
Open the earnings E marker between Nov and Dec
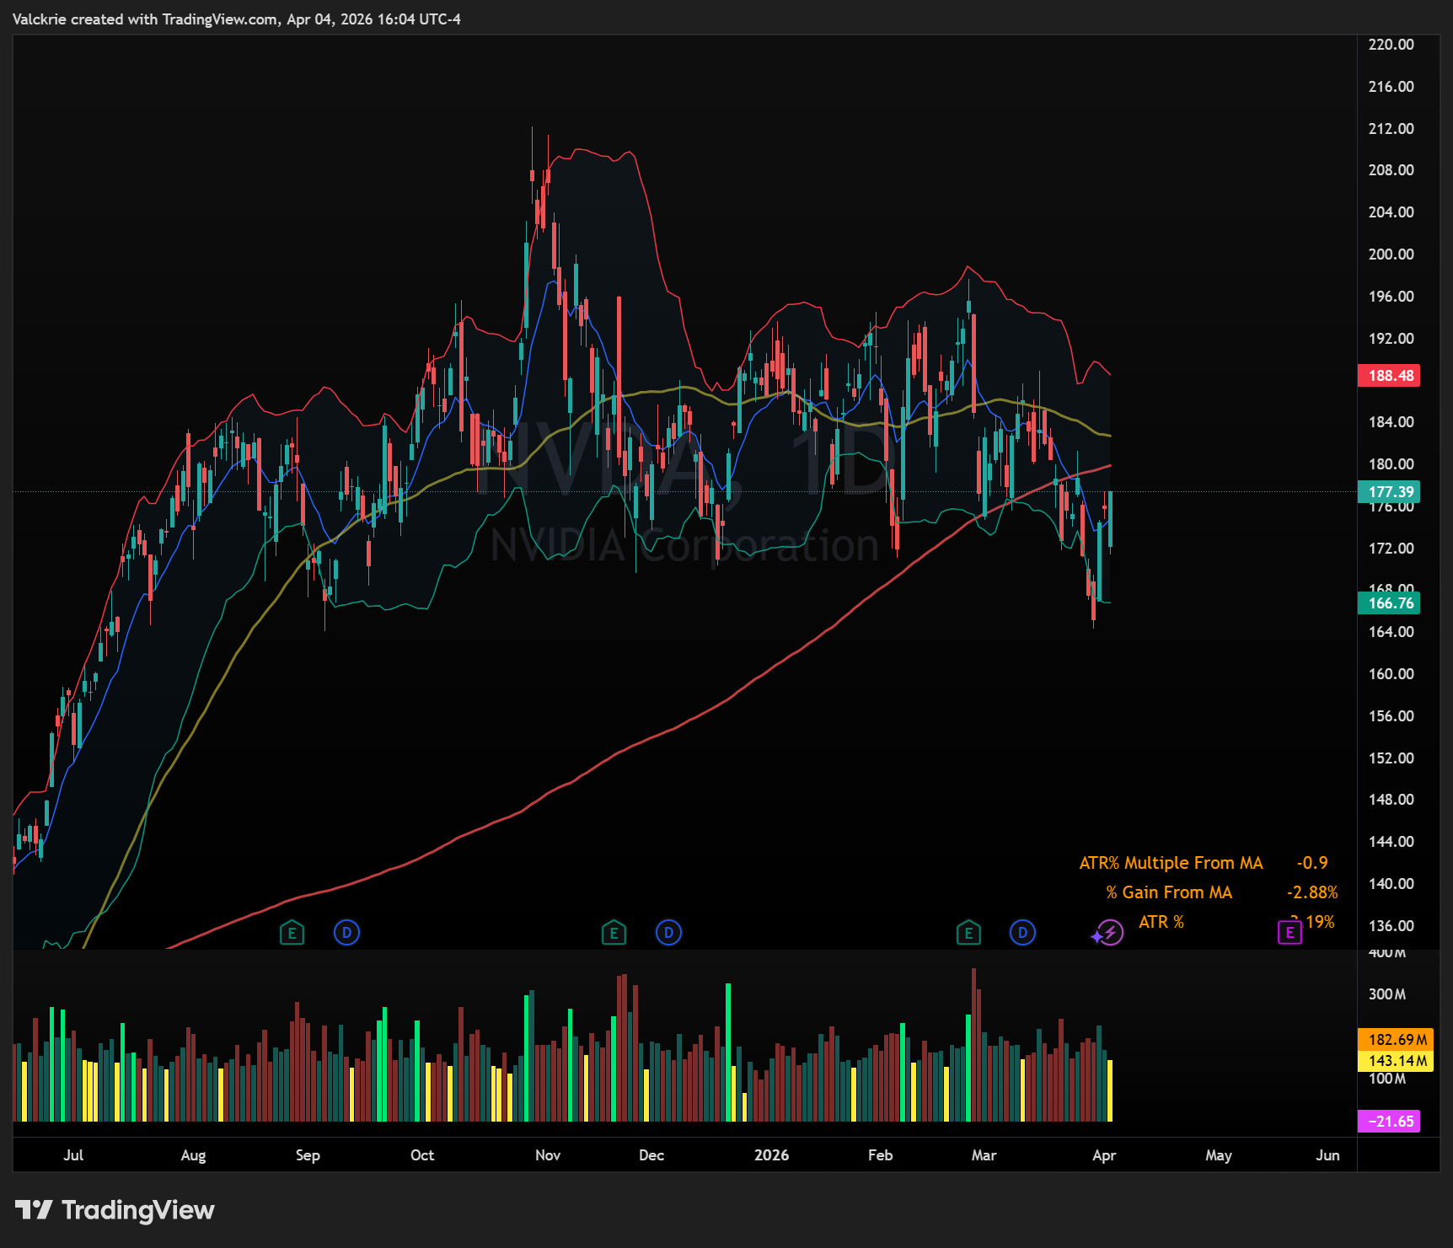coord(614,933)
